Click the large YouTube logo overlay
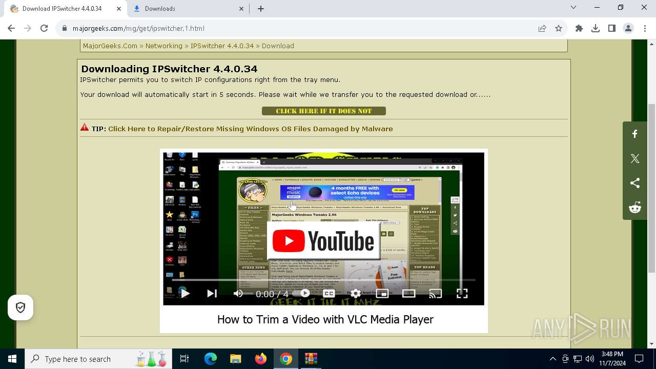Image resolution: width=656 pixels, height=369 pixels. pos(323,241)
